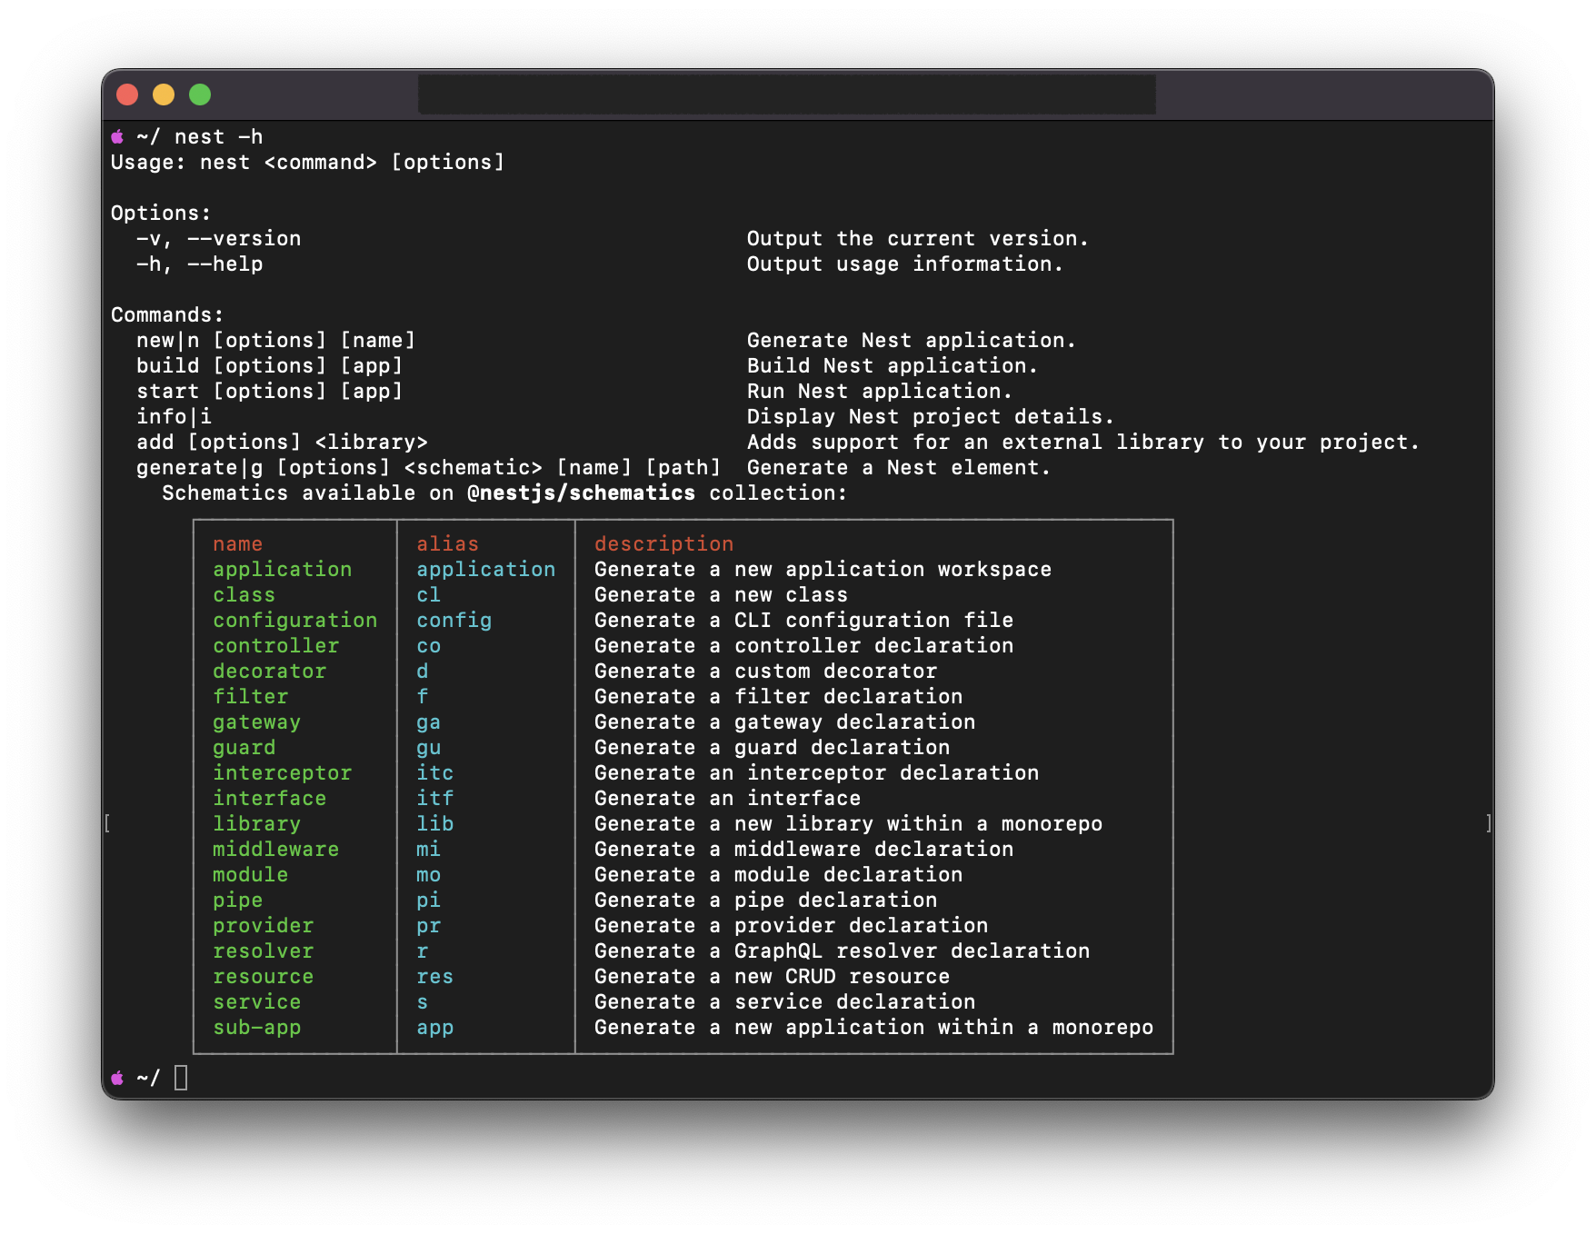Click 'middleware' schematic name
Image resolution: width=1596 pixels, height=1234 pixels.
tap(276, 850)
